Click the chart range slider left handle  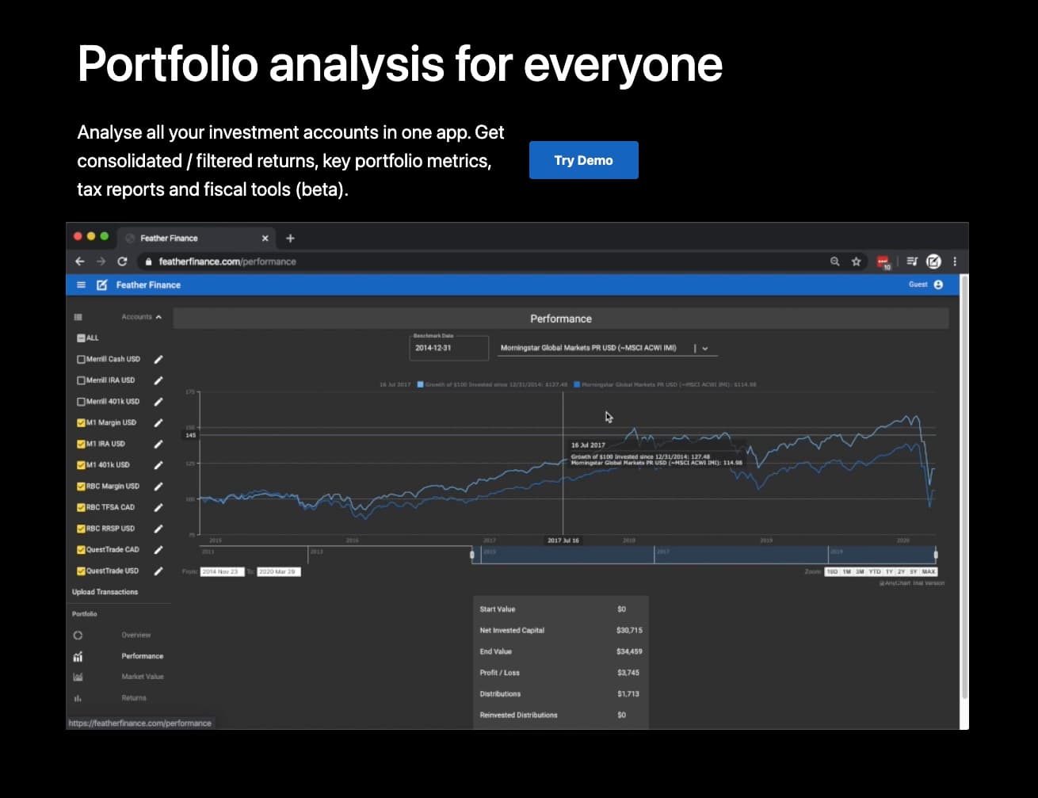coord(472,555)
